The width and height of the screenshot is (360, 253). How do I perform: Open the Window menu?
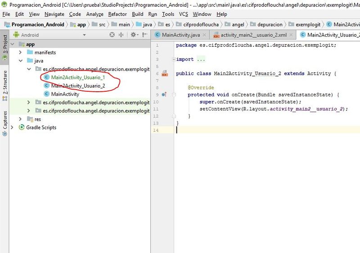click(202, 14)
